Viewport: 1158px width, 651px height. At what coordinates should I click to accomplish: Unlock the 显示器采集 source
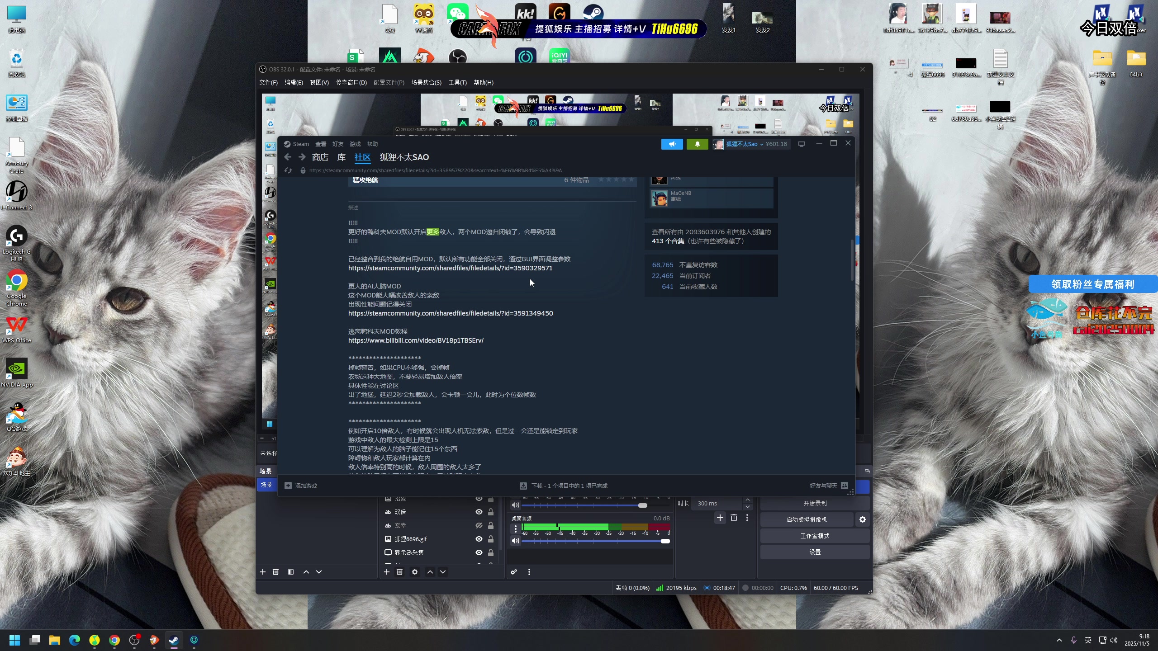pyautogui.click(x=491, y=552)
